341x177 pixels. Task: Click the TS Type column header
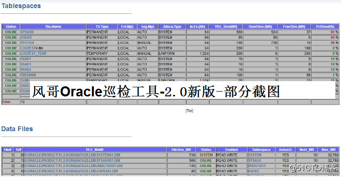[102, 27]
